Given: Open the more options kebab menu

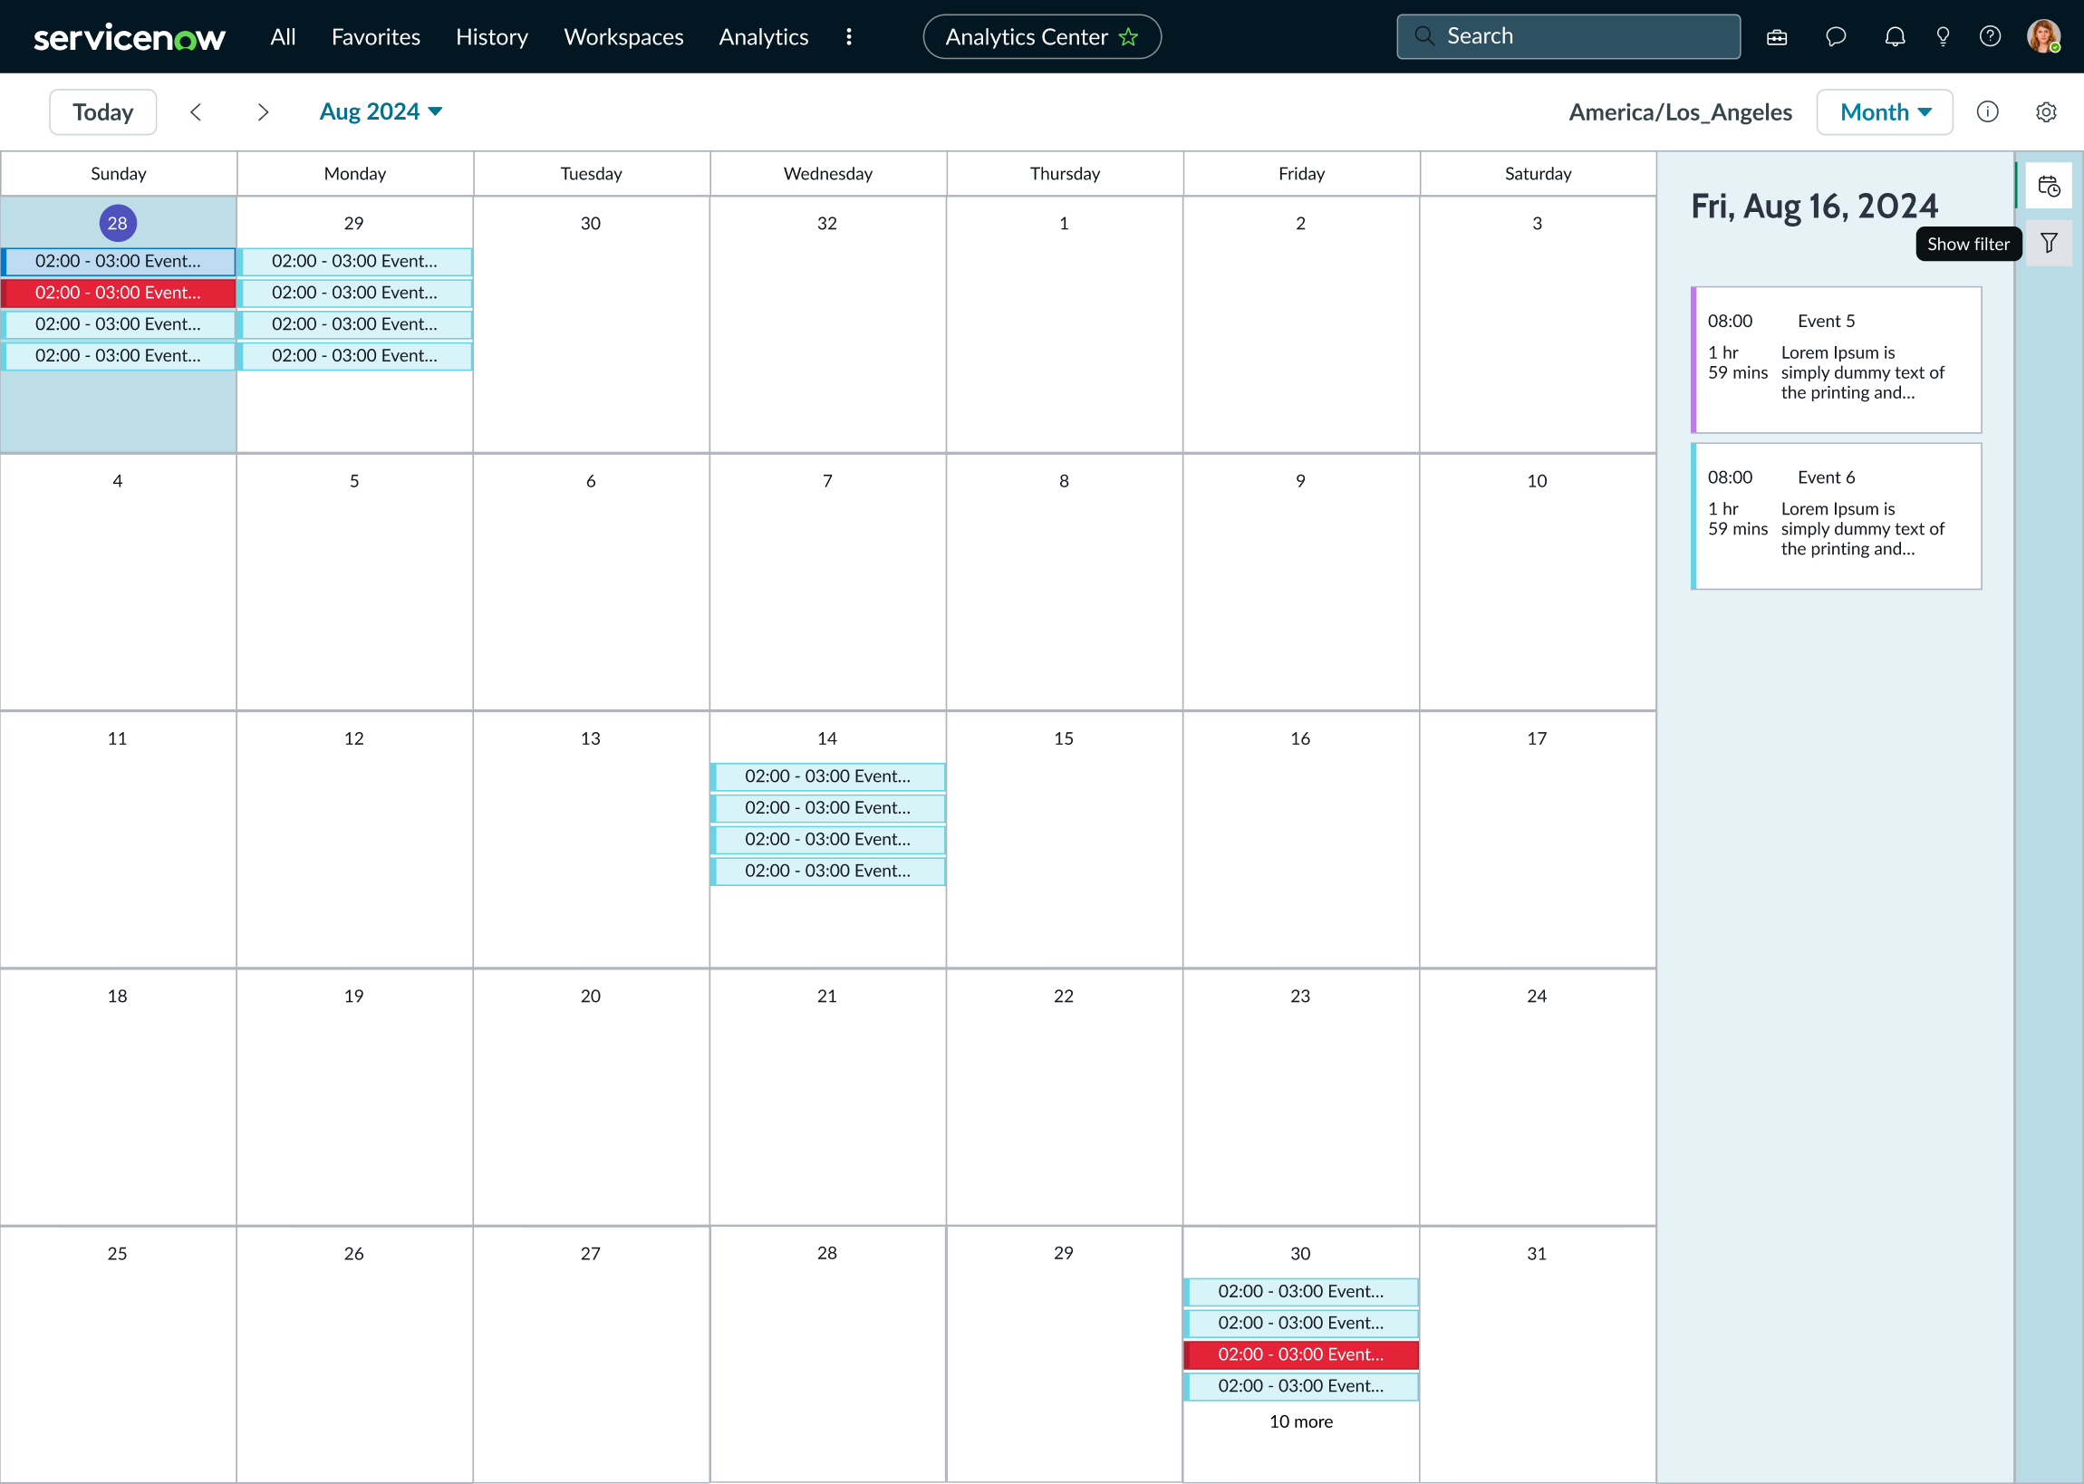Looking at the screenshot, I should [x=849, y=37].
